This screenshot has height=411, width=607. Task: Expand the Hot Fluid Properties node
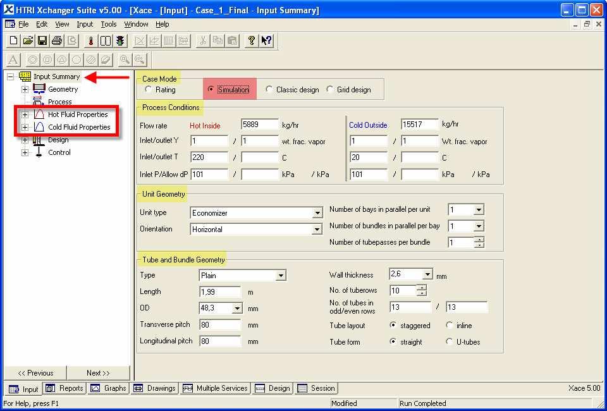25,114
